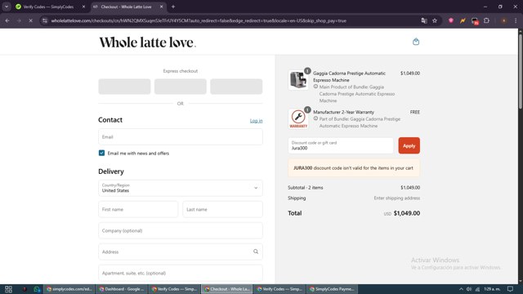The image size is (523, 294).
Task: Click the browser forward arrow
Action: tap(19, 20)
